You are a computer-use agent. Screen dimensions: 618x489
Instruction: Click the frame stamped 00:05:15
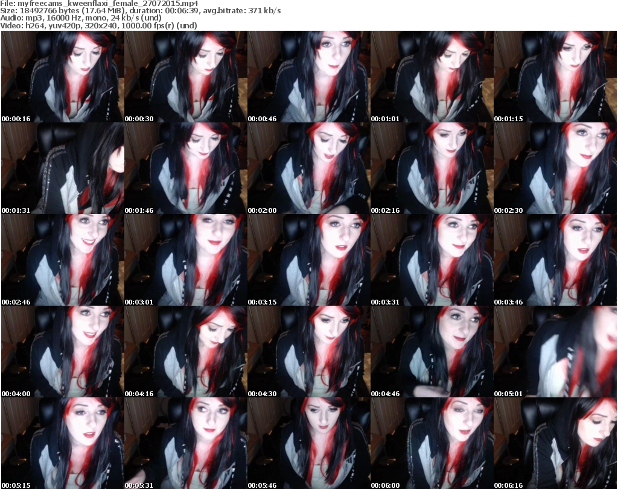[63, 443]
